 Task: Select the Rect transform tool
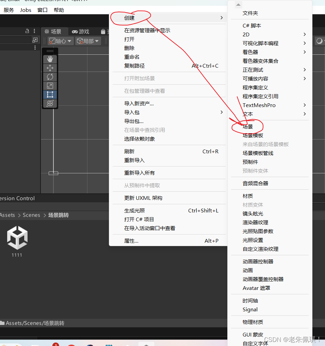[50, 94]
